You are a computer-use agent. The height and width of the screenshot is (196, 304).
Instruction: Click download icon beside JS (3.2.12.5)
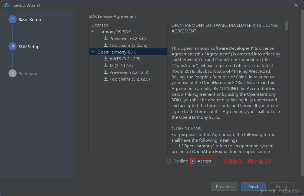coord(106,65)
